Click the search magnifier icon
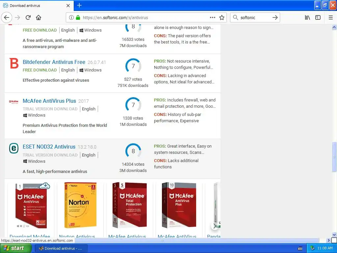337x253 pixels. [x=236, y=18]
